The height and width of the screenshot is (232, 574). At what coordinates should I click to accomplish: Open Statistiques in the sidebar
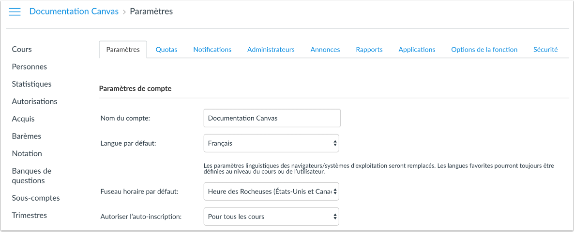click(x=31, y=84)
